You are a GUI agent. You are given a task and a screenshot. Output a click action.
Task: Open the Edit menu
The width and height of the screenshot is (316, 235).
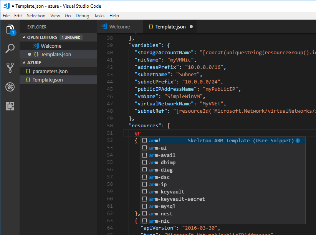click(x=18, y=16)
